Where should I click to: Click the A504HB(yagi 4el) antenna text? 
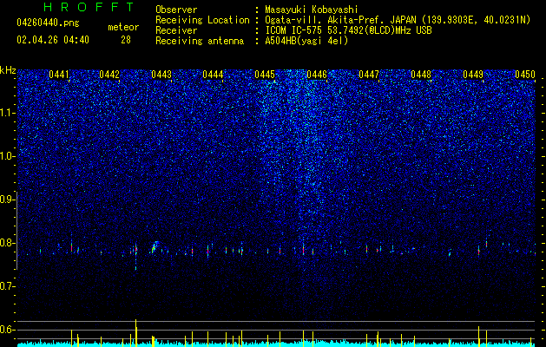pyautogui.click(x=306, y=41)
